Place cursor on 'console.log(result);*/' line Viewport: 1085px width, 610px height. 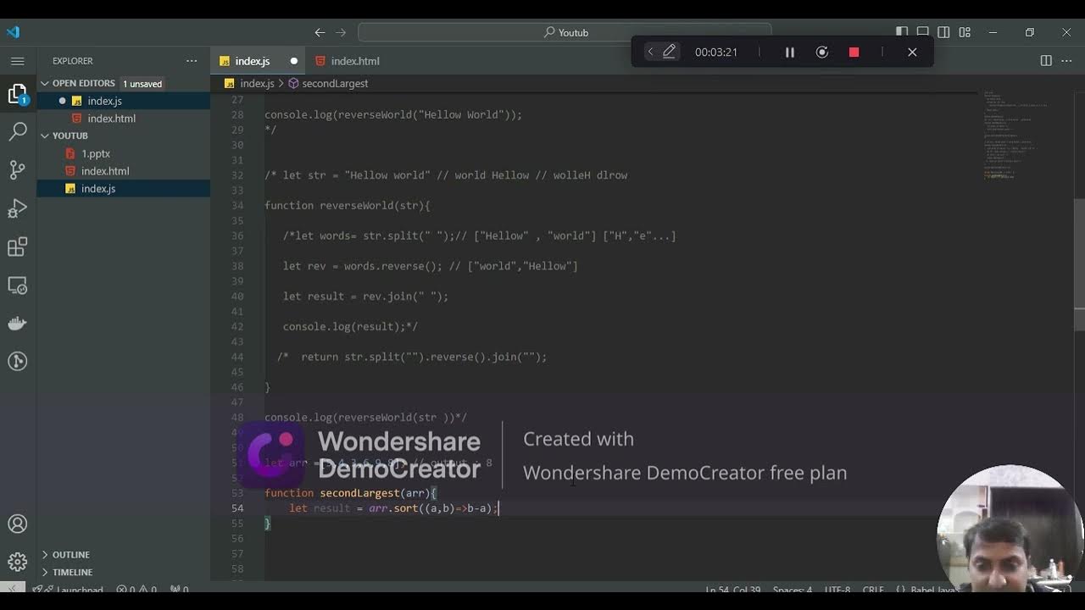tap(350, 327)
